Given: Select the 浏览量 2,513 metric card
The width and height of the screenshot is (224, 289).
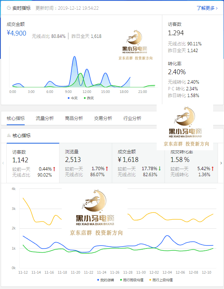Looking at the screenshot, I should coord(86,163).
